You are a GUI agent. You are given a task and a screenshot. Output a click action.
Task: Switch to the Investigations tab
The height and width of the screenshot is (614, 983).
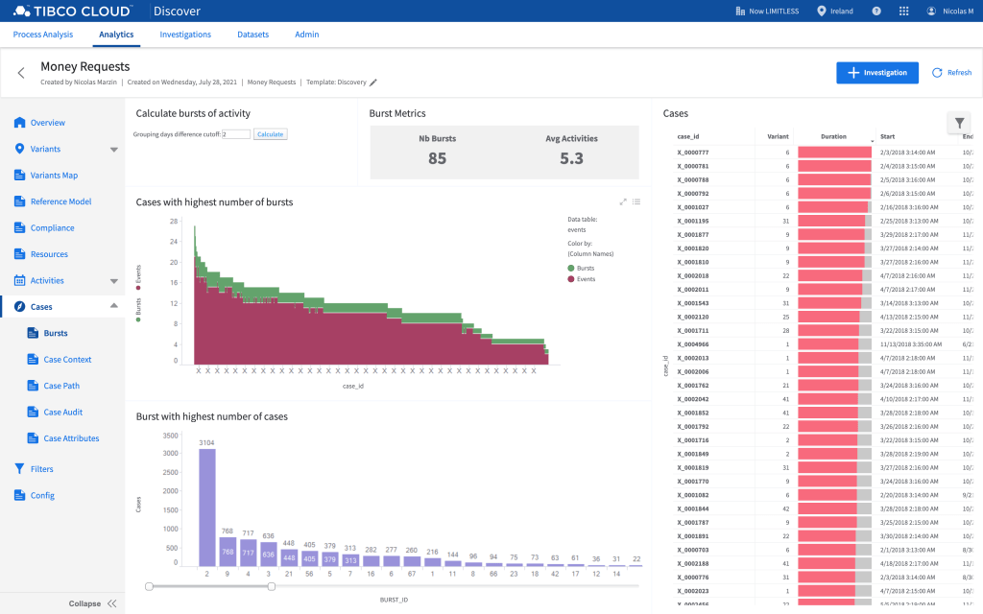pos(185,35)
